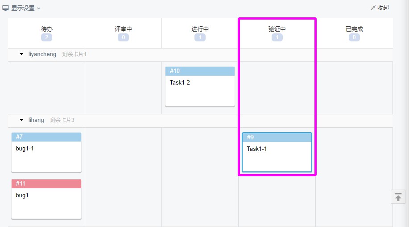409x227 pixels.
Task: Collapse the lihang swimlane
Action: pyautogui.click(x=21, y=120)
